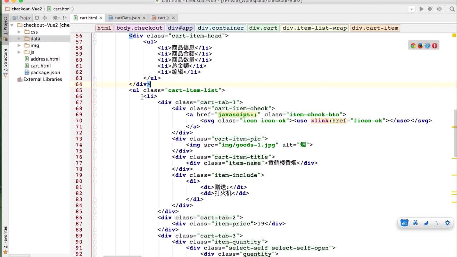
Task: Click the "#icon-ok" xlink:href value
Action: (x=368, y=121)
